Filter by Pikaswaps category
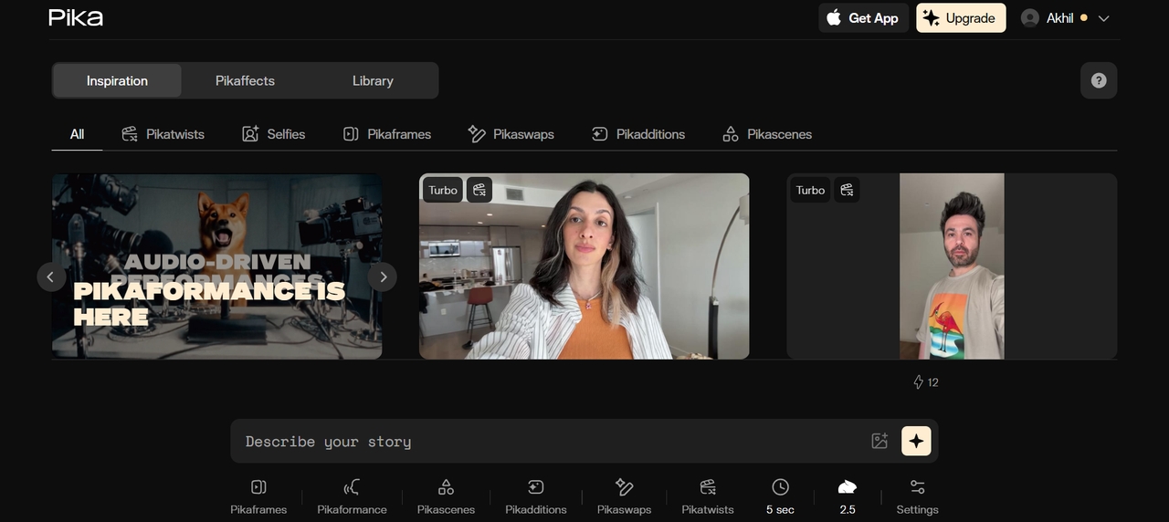 coord(511,134)
